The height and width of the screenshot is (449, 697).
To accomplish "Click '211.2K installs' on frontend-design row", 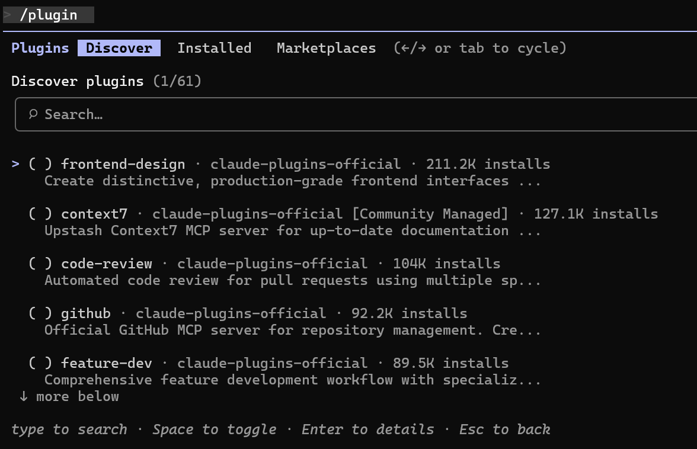I will tap(488, 164).
